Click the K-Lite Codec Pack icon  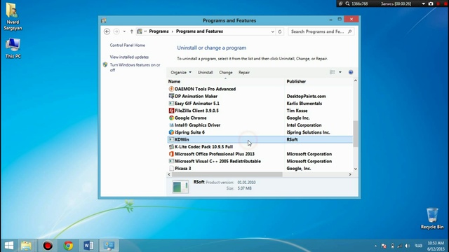(x=171, y=146)
